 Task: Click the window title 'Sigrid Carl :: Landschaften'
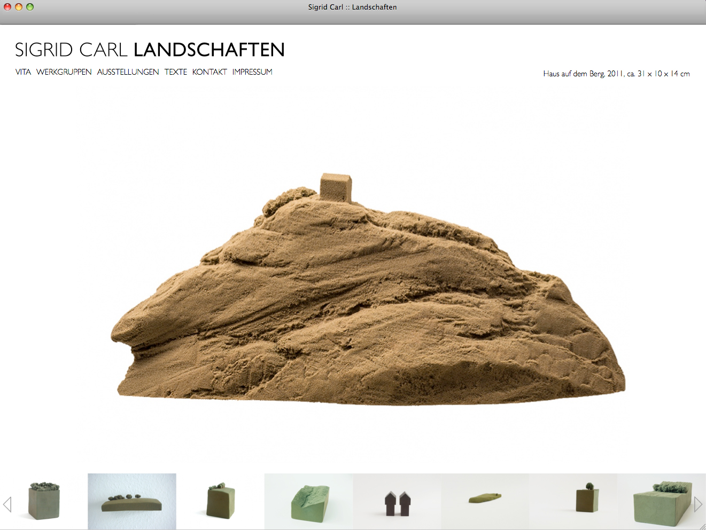352,7
